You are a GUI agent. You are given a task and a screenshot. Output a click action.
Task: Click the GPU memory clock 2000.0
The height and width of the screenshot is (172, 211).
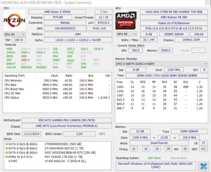(166, 50)
